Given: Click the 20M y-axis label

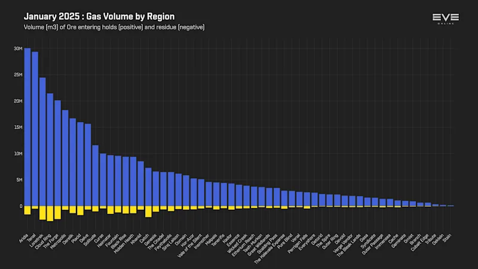Looking at the screenshot, I should click(x=18, y=101).
